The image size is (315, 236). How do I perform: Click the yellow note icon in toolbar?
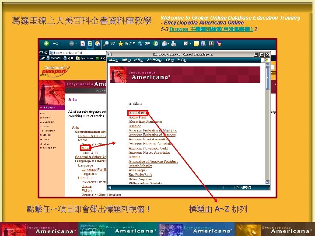[196, 44]
